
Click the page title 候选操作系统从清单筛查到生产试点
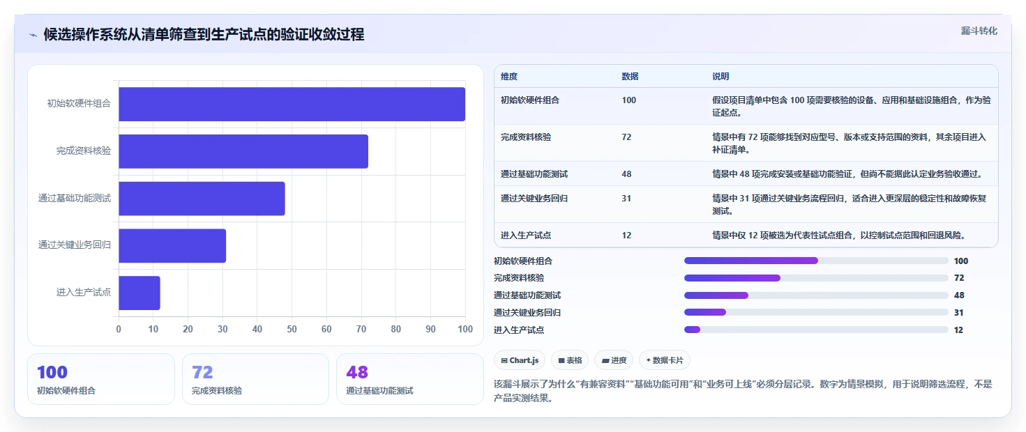coord(204,35)
